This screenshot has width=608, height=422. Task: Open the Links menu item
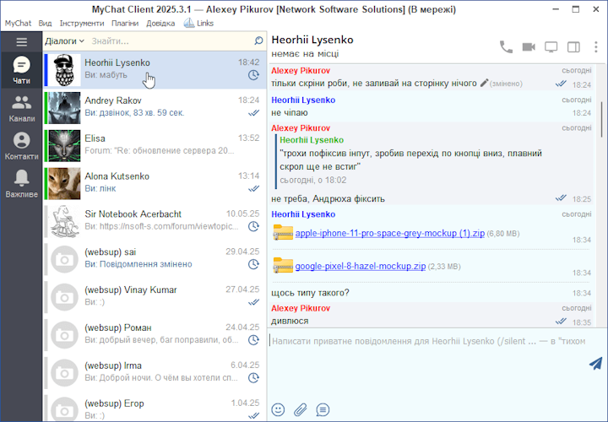pos(198,24)
